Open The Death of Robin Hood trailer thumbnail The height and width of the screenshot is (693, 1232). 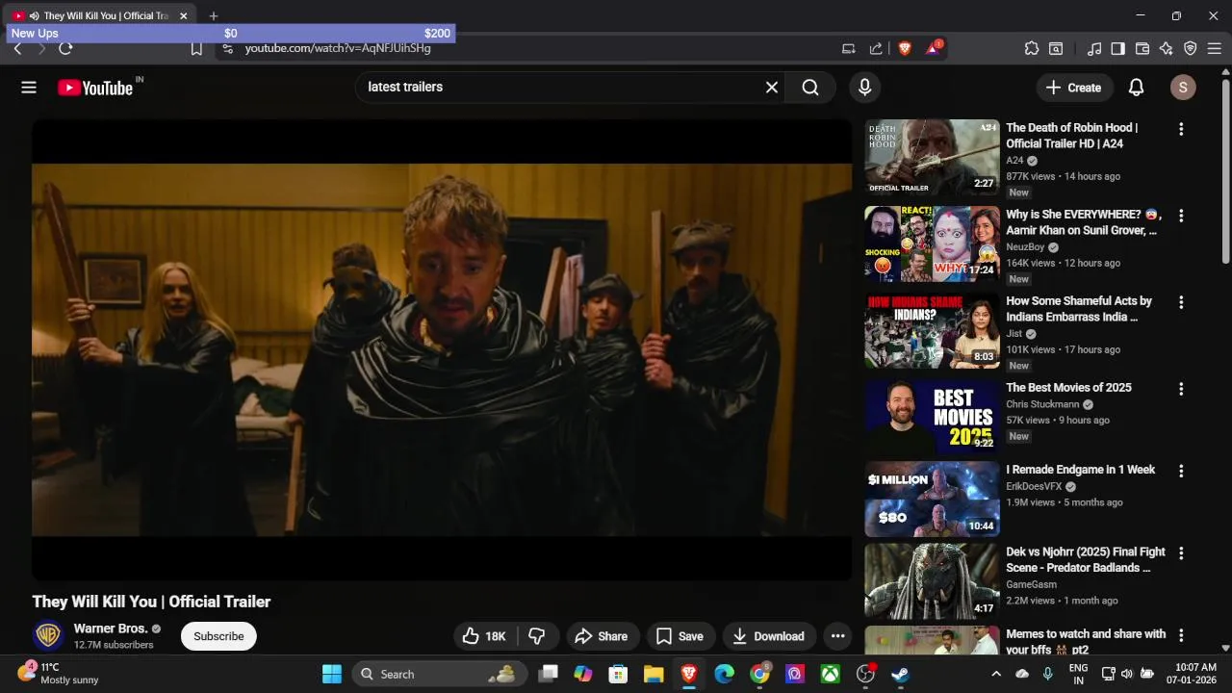(932, 157)
